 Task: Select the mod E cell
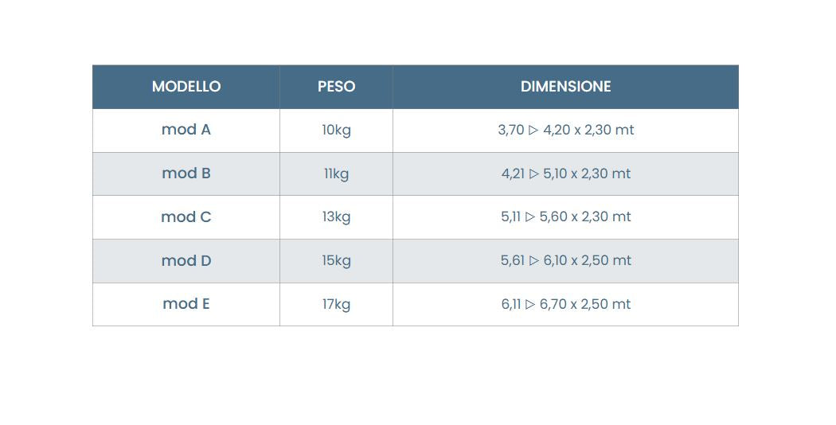tap(186, 305)
